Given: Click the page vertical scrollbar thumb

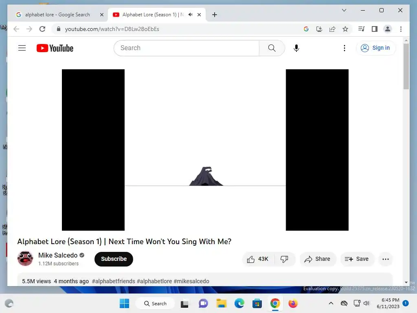Looking at the screenshot, I should pos(406,66).
